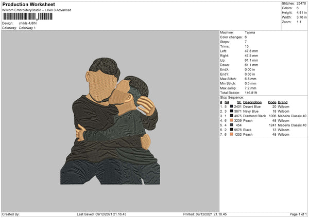
Task: Click 'Madeira Classic 40' in row 3
Action: (x=292, y=116)
